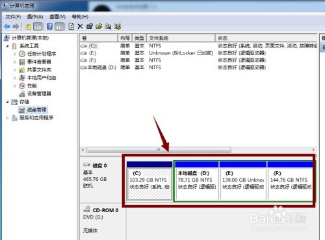Expand the 事件查看器 node arrow
The height and width of the screenshot is (240, 325).
click(x=15, y=62)
